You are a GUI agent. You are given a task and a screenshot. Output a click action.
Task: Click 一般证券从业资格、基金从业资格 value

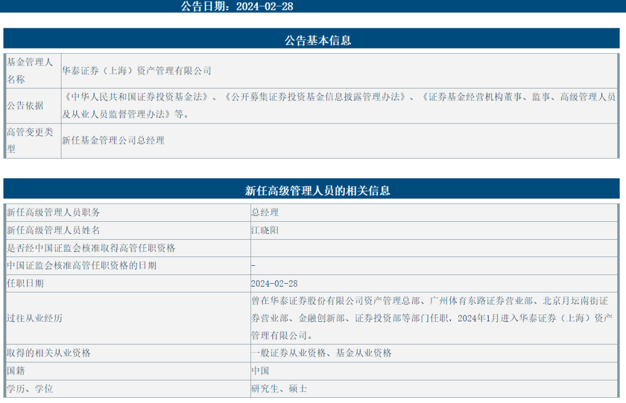[x=321, y=353]
